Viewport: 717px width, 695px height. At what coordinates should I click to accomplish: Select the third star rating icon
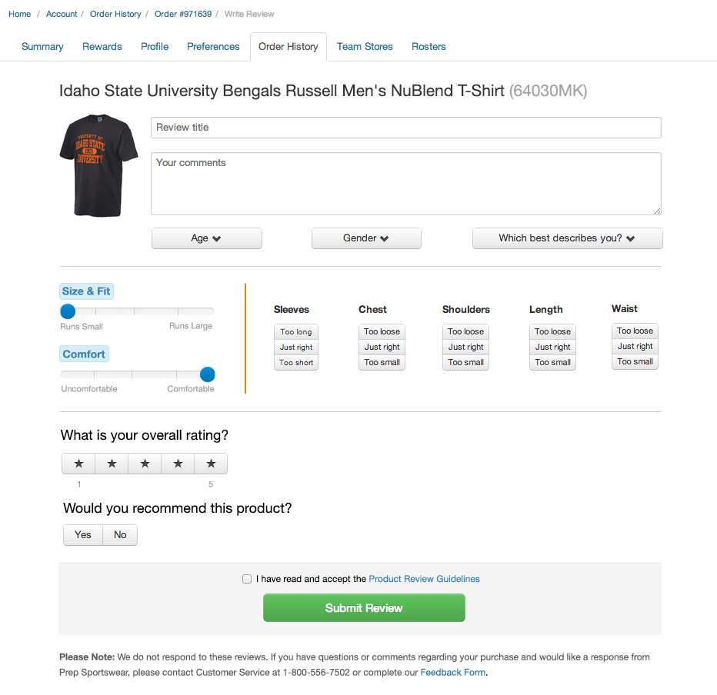tap(145, 464)
